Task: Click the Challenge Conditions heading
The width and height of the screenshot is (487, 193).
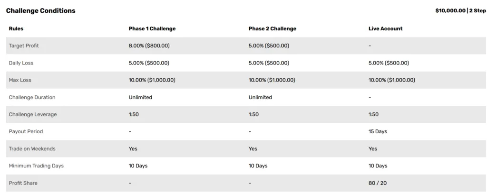Action: [x=41, y=10]
